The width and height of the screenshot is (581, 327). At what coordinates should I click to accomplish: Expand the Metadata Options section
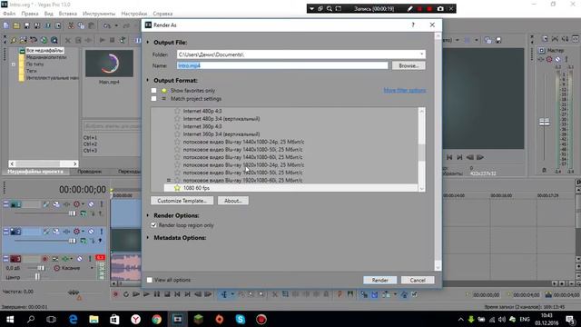pos(148,238)
